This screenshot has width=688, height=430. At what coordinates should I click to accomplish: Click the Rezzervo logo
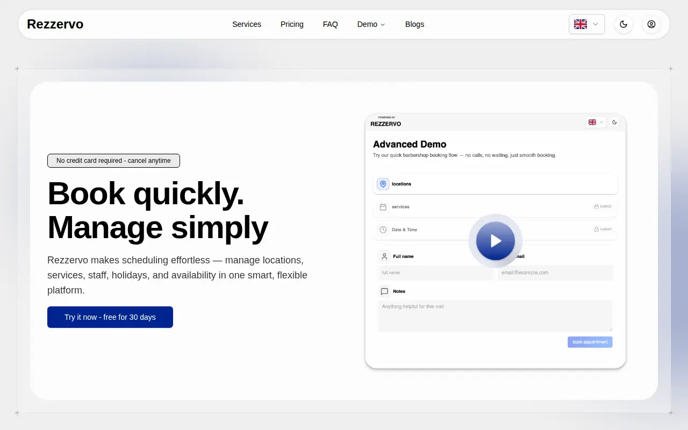click(55, 24)
